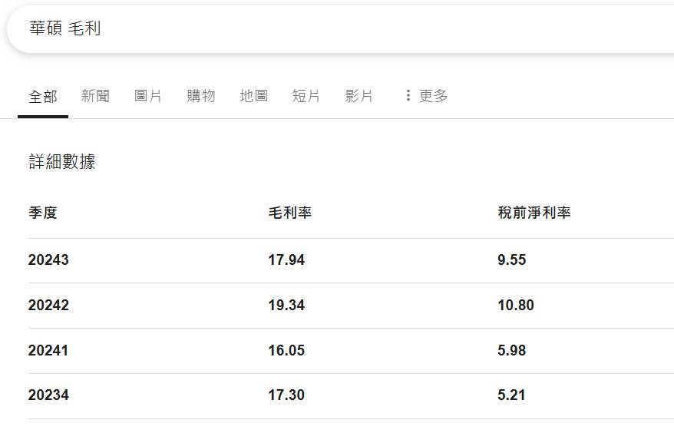Viewport: 674px width, 433px height.
Task: Click the 5.98 pre-tax margin value
Action: (511, 351)
